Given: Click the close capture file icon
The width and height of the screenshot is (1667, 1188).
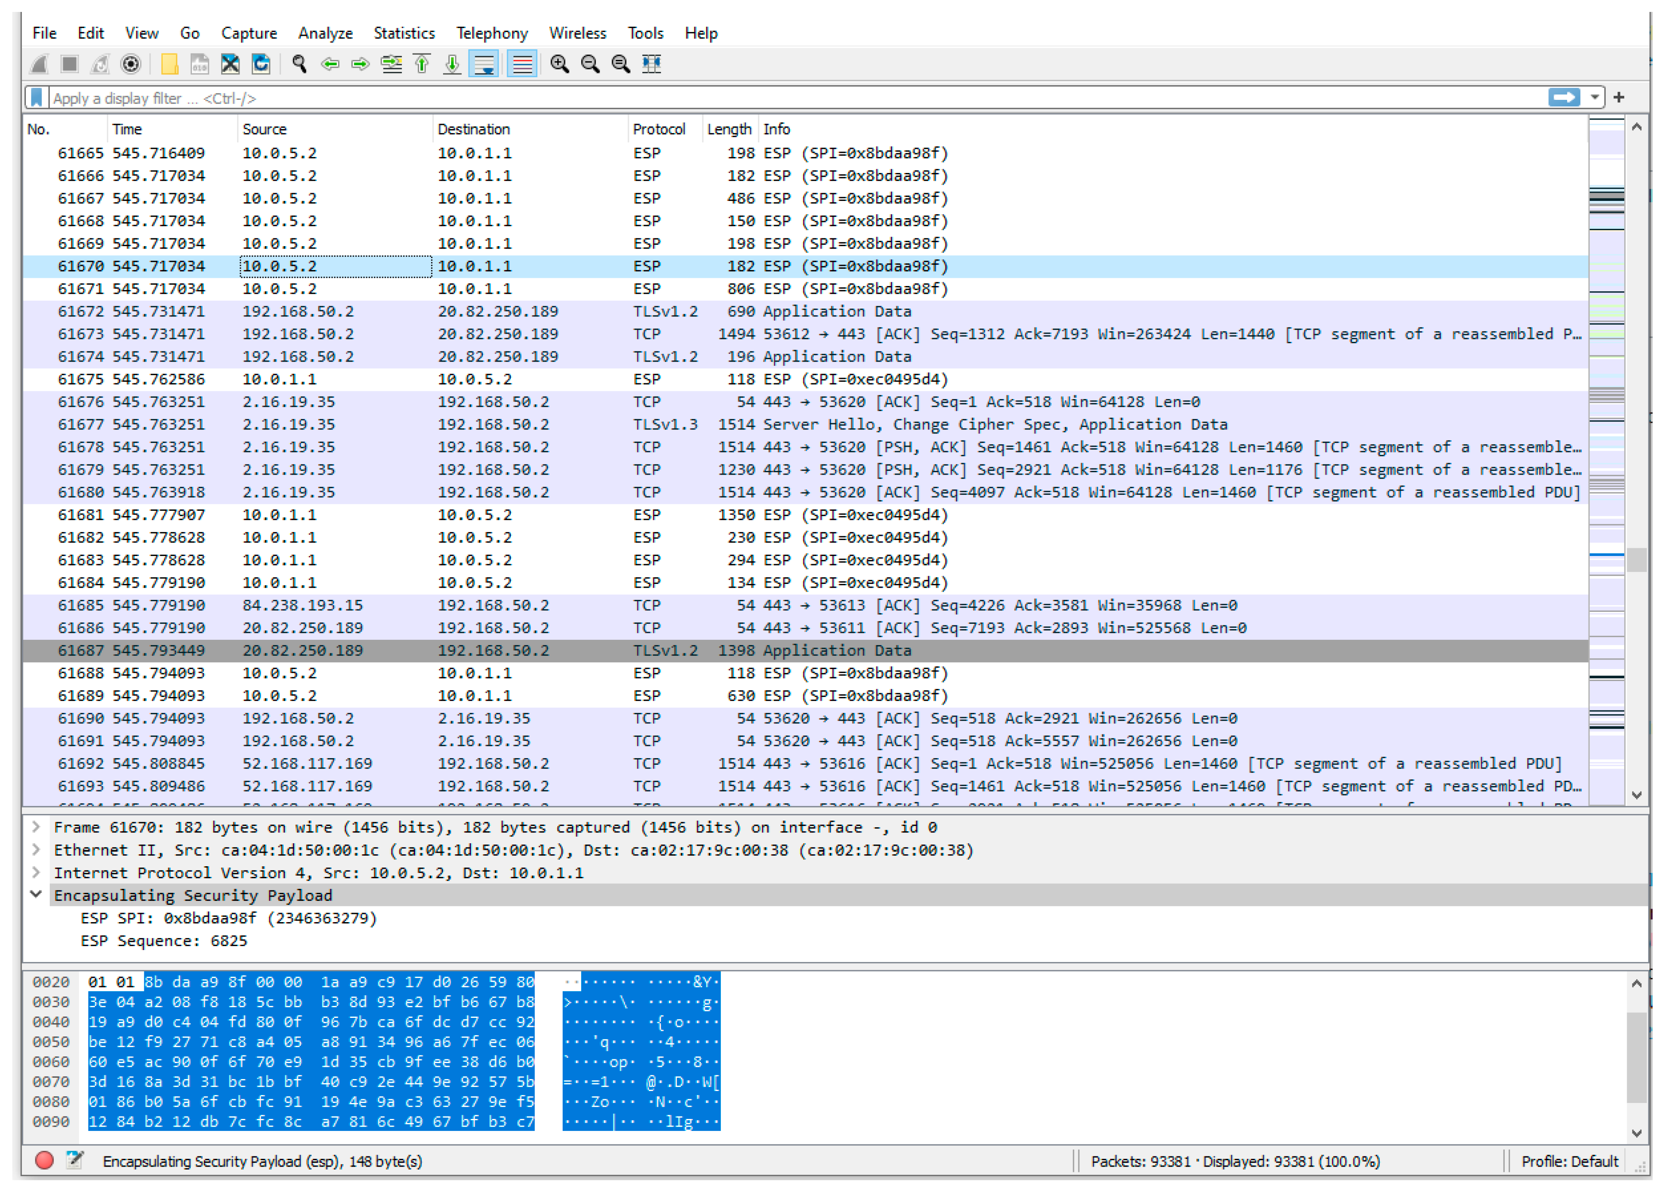Looking at the screenshot, I should click(x=231, y=65).
